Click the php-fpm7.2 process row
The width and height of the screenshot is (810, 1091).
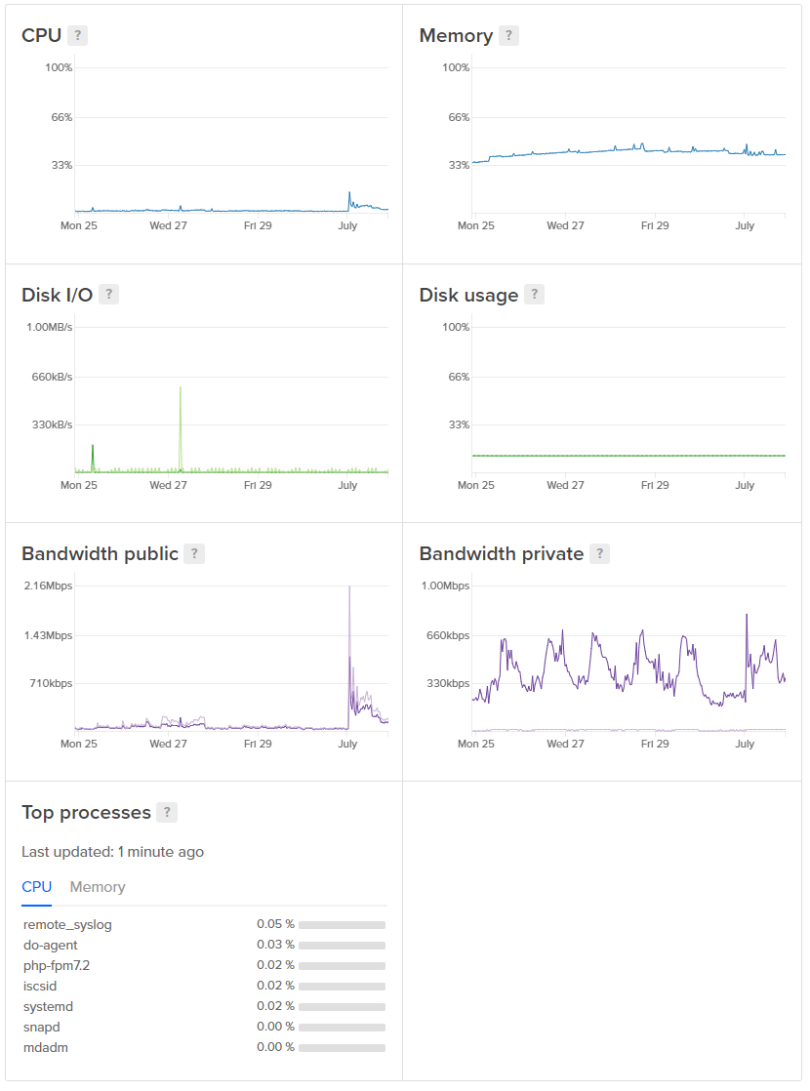click(57, 965)
